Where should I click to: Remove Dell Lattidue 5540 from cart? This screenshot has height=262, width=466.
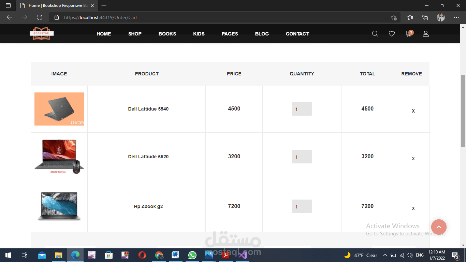(x=413, y=111)
